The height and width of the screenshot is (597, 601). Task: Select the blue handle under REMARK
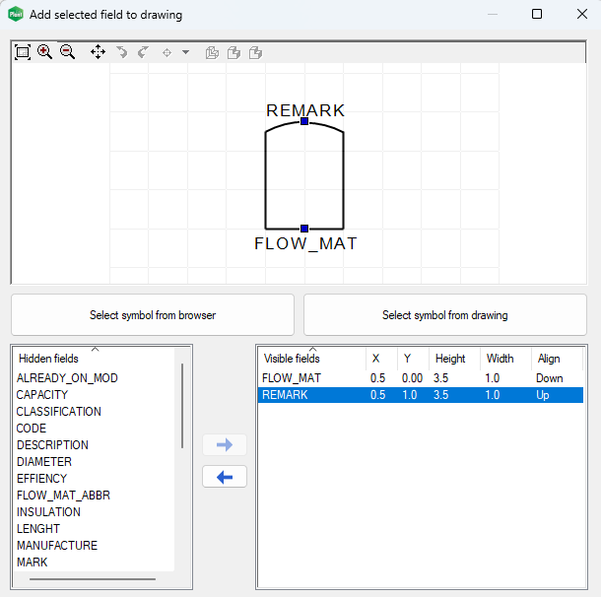(304, 121)
